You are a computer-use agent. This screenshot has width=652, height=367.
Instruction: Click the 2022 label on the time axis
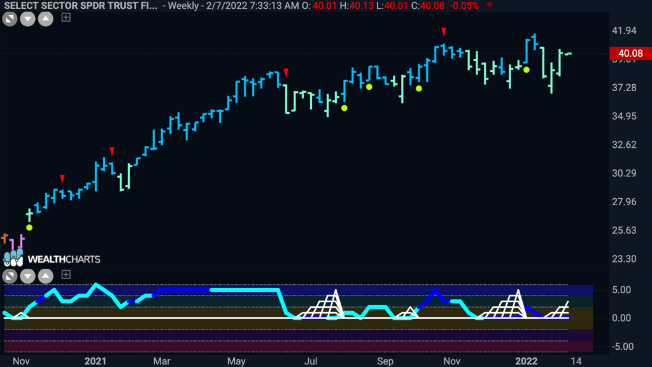527,361
